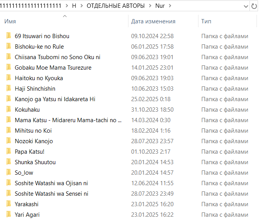The image size is (260, 221).
Task: Select the Bishoku-ke no Rule name
Action: [39, 47]
